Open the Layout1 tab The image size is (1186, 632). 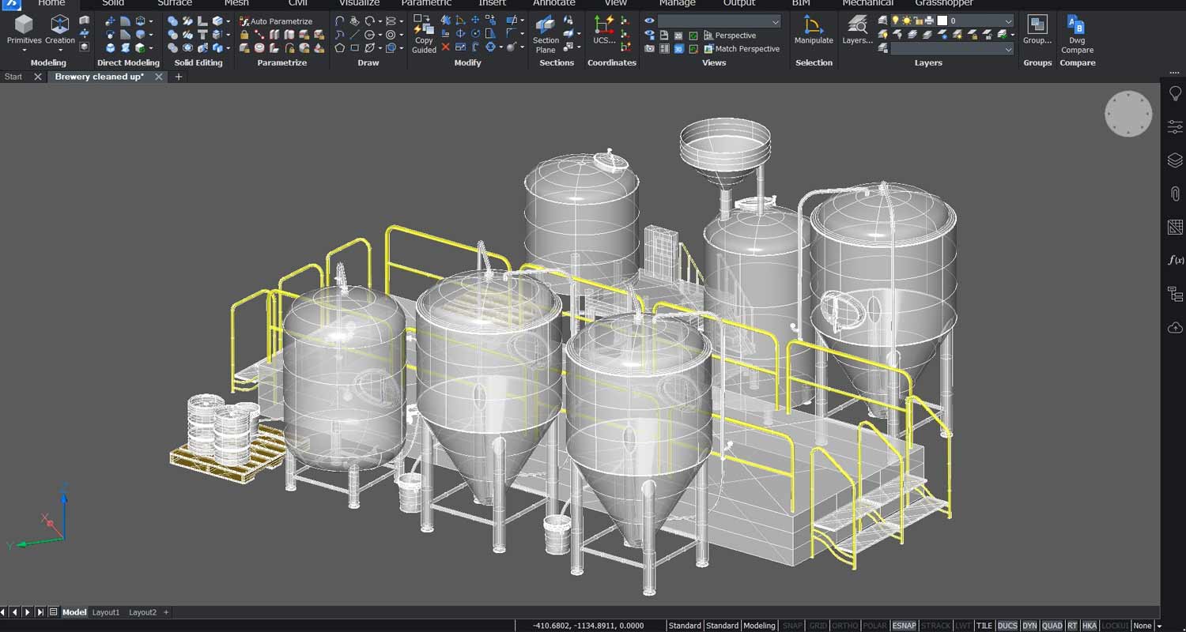pos(106,612)
